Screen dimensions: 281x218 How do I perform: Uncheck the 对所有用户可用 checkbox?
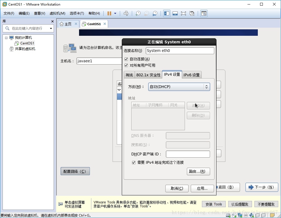[126, 65]
